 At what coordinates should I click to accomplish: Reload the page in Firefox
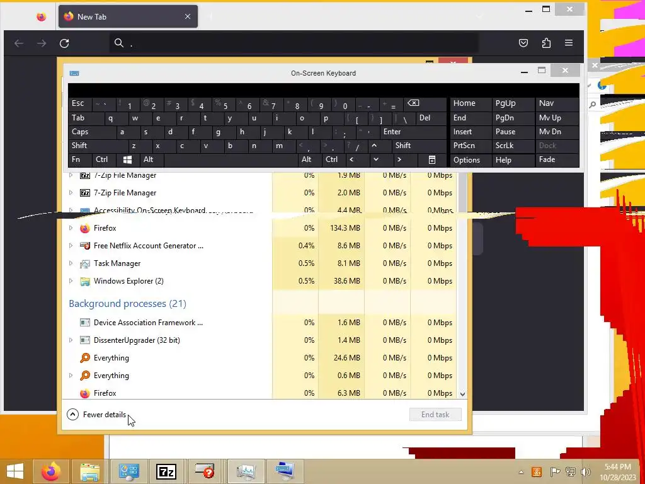pyautogui.click(x=64, y=43)
